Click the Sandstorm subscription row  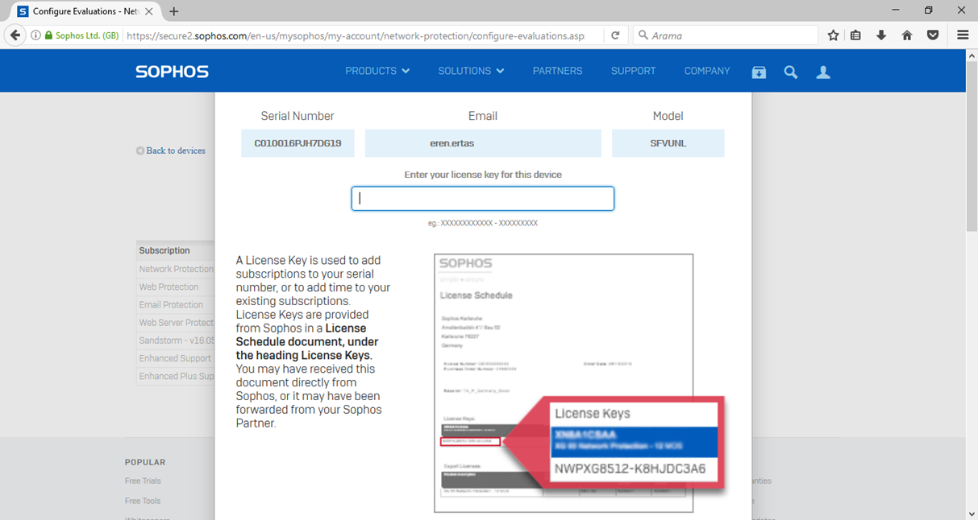tap(176, 340)
